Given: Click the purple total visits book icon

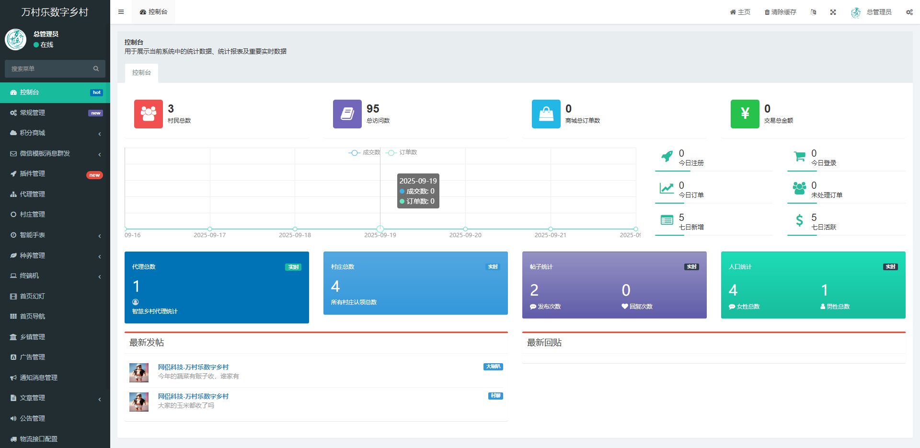Looking at the screenshot, I should 347,114.
